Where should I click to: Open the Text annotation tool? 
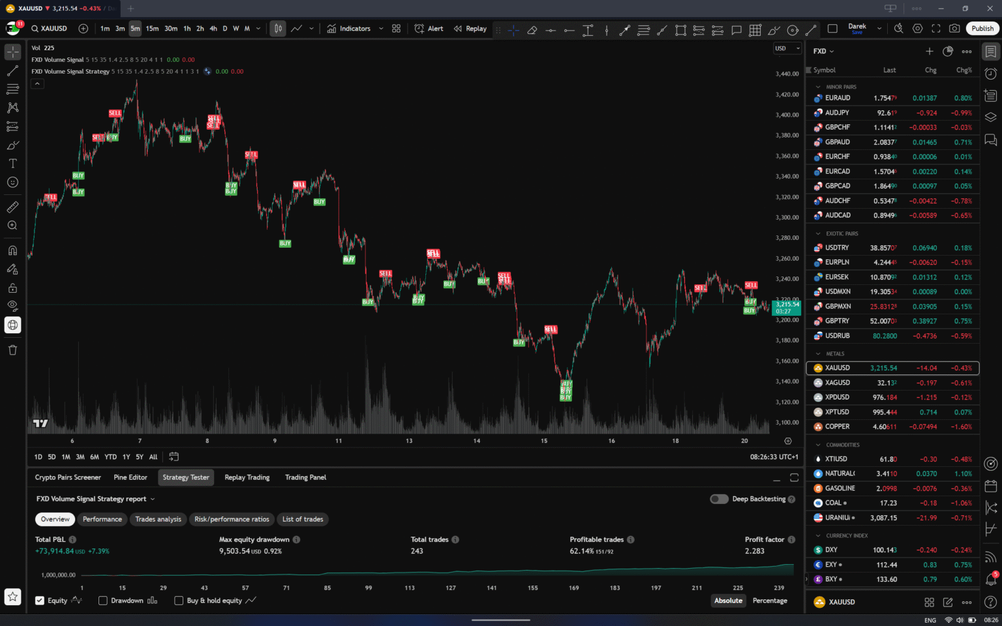[12, 164]
